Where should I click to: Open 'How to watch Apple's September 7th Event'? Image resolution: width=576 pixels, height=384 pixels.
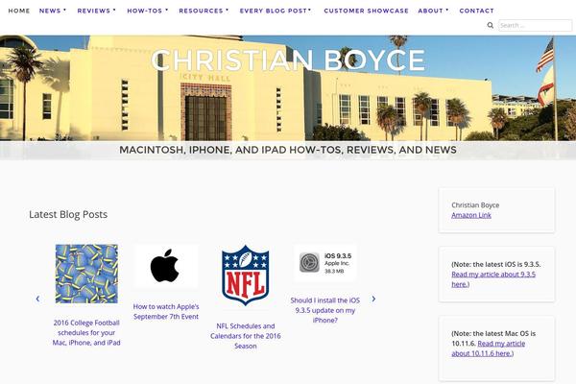pyautogui.click(x=166, y=311)
